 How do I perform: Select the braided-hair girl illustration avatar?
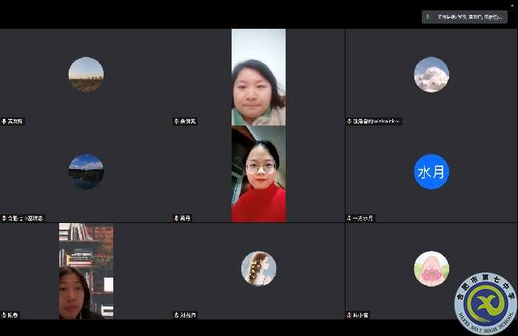click(x=259, y=269)
